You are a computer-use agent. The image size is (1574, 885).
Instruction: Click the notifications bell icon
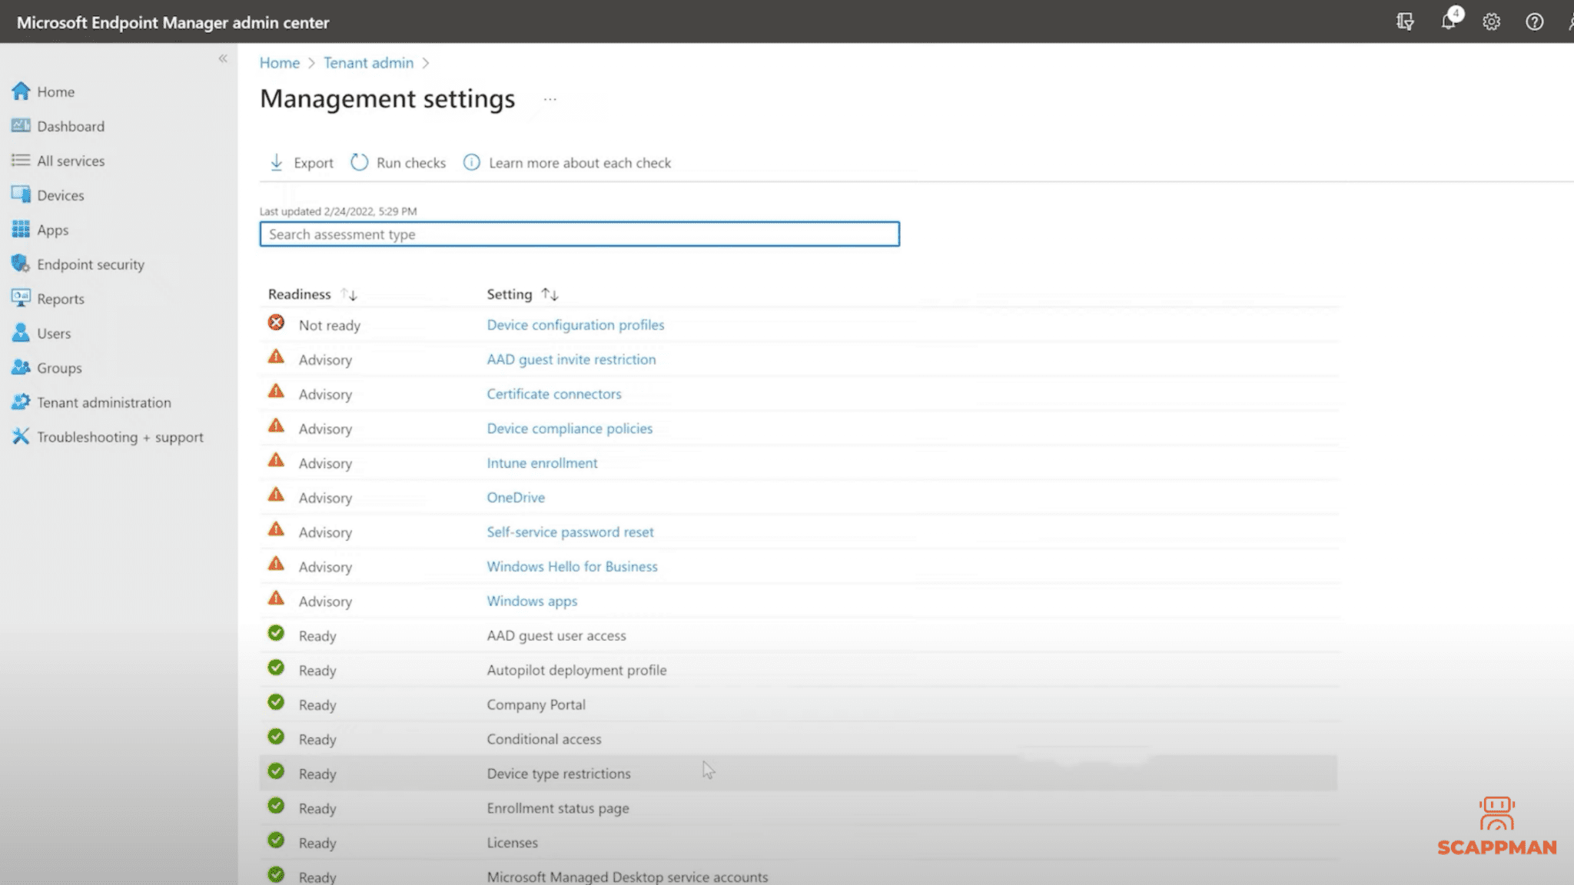pyautogui.click(x=1448, y=22)
